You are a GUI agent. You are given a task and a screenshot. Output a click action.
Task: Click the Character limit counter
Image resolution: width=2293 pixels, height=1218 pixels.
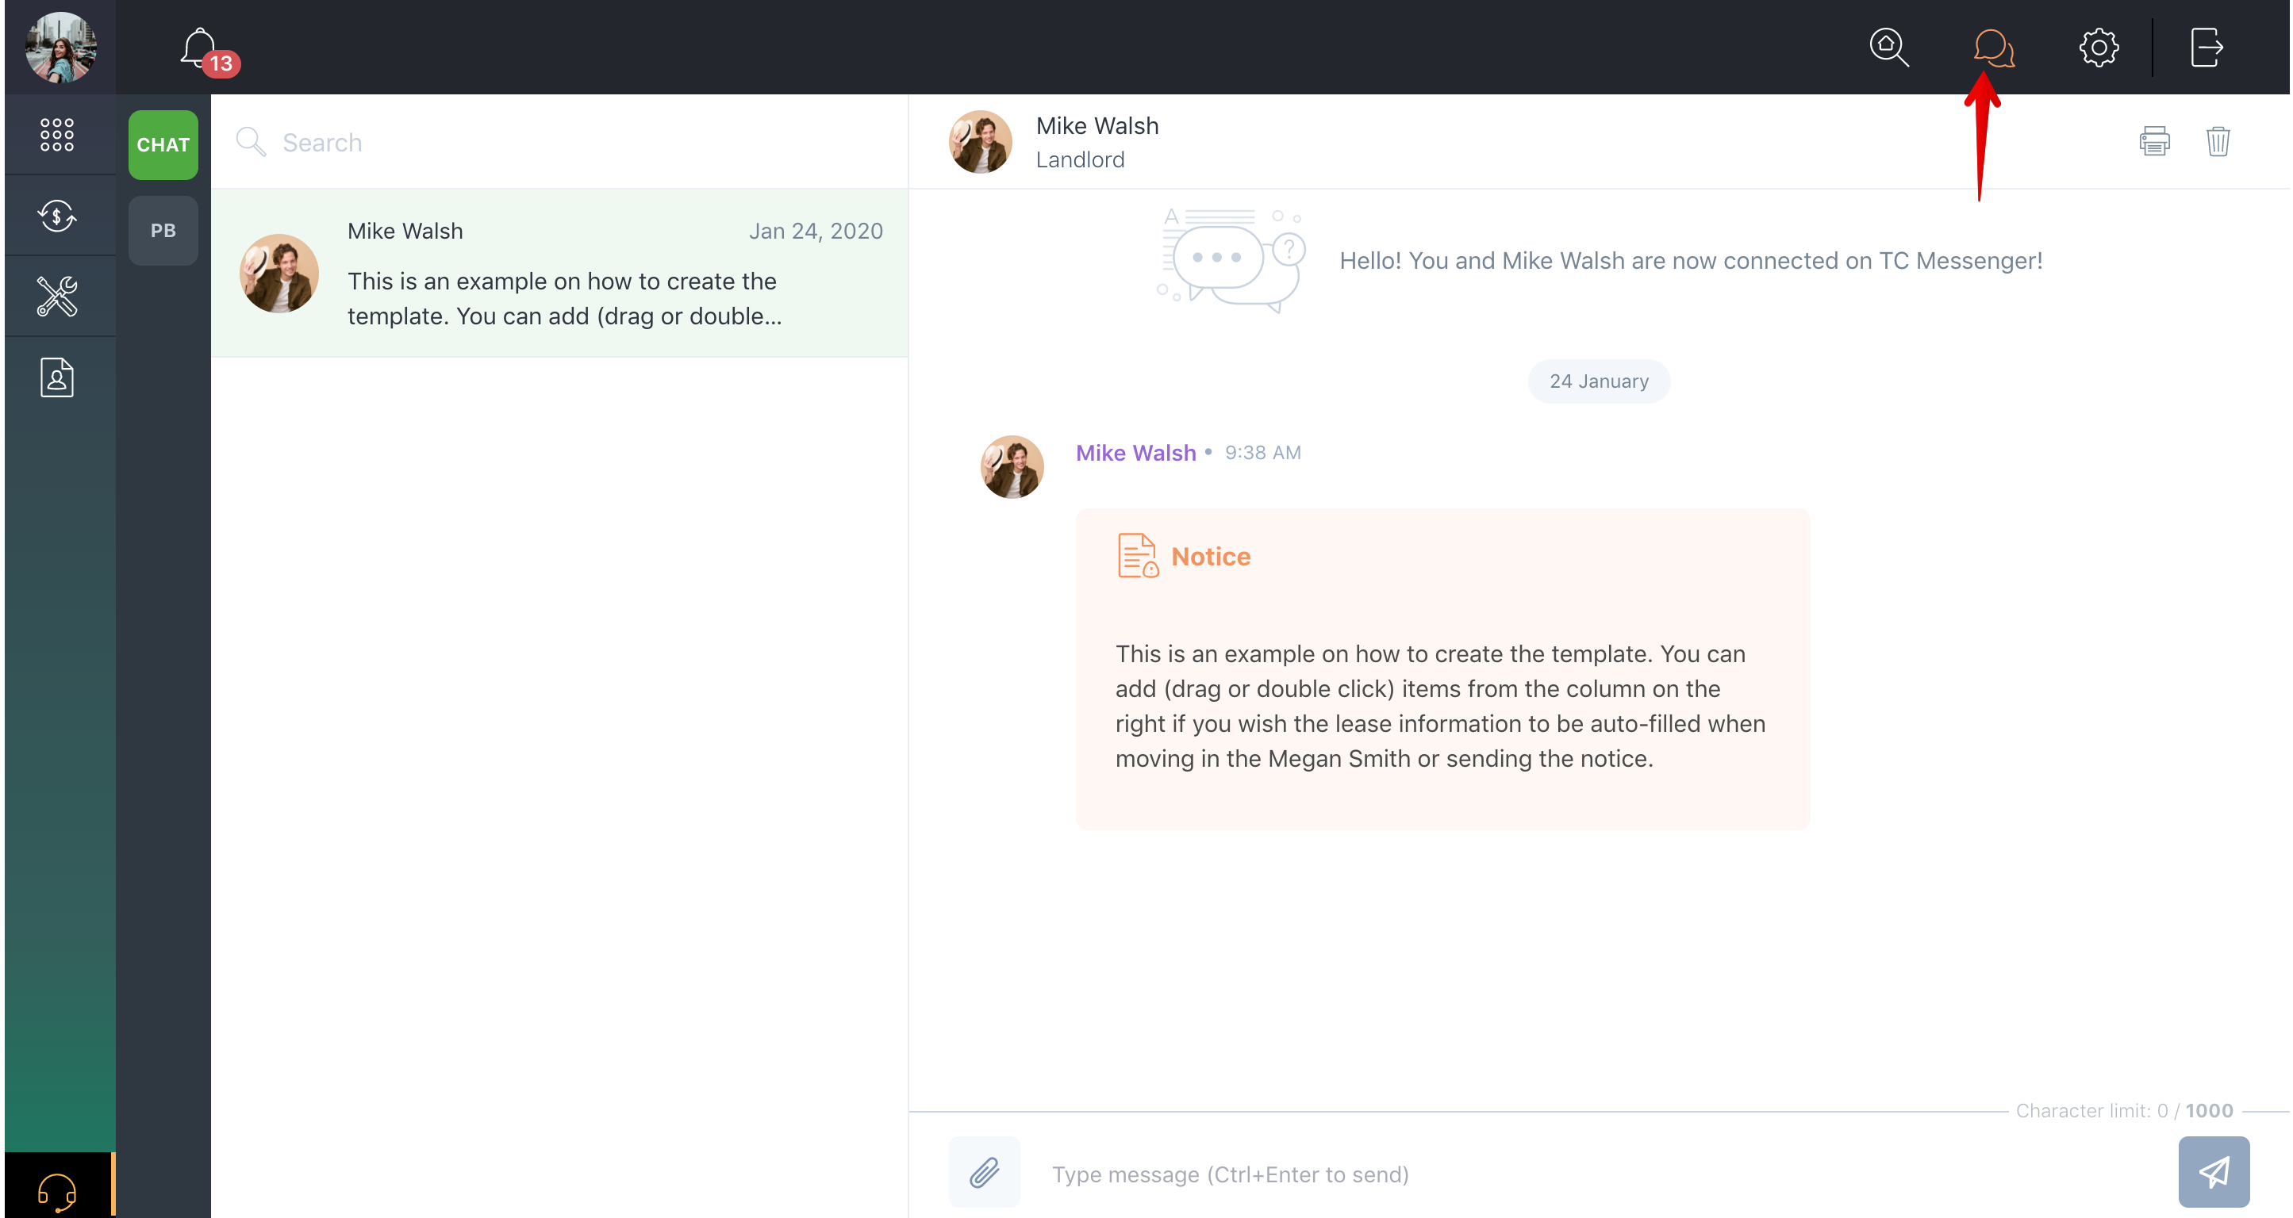click(x=2124, y=1110)
